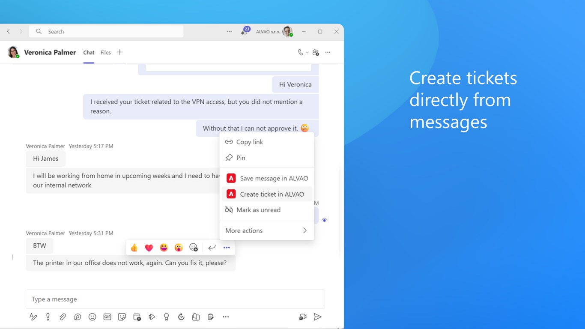Screen dimensions: 585x329
Task: React with red heart emoji
Action: 149,248
